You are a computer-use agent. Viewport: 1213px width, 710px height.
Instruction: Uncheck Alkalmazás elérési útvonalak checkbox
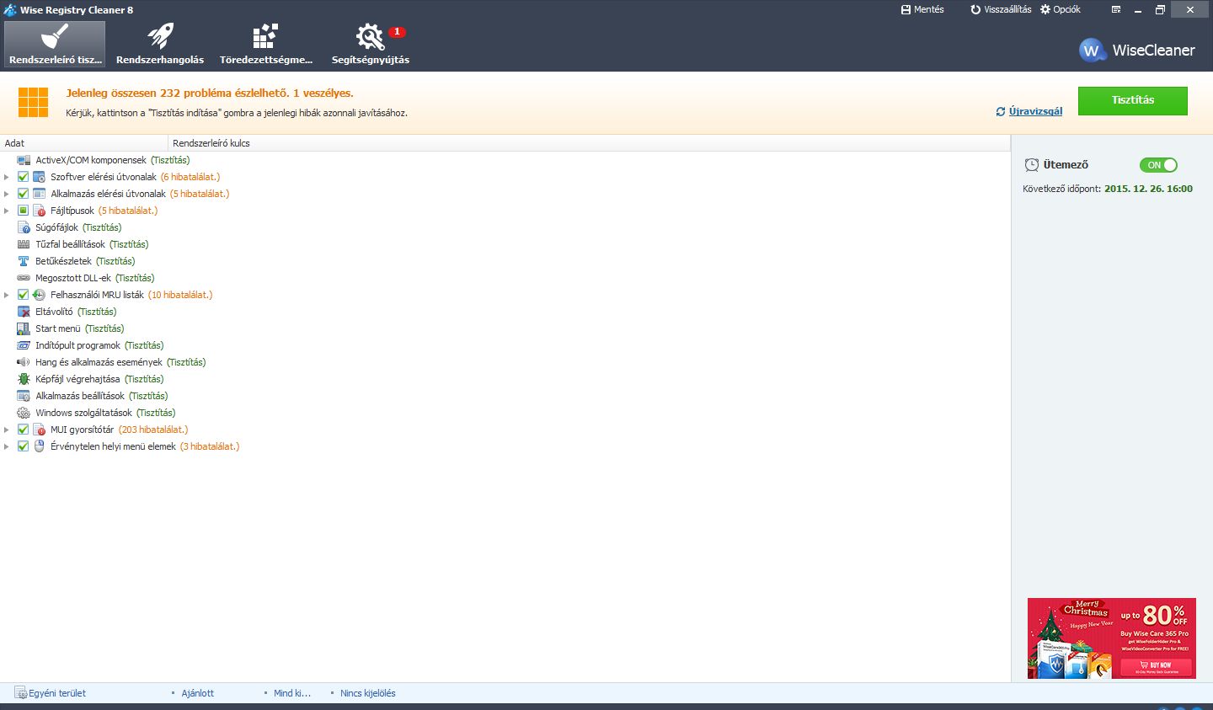pos(24,194)
